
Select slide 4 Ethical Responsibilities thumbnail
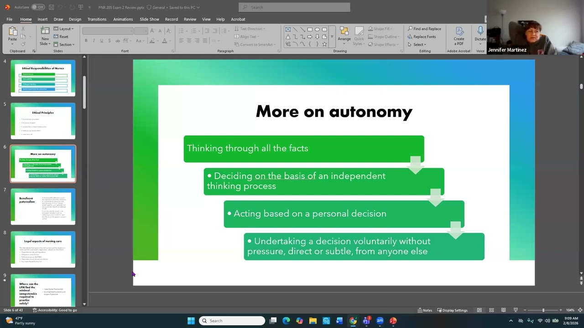(43, 78)
